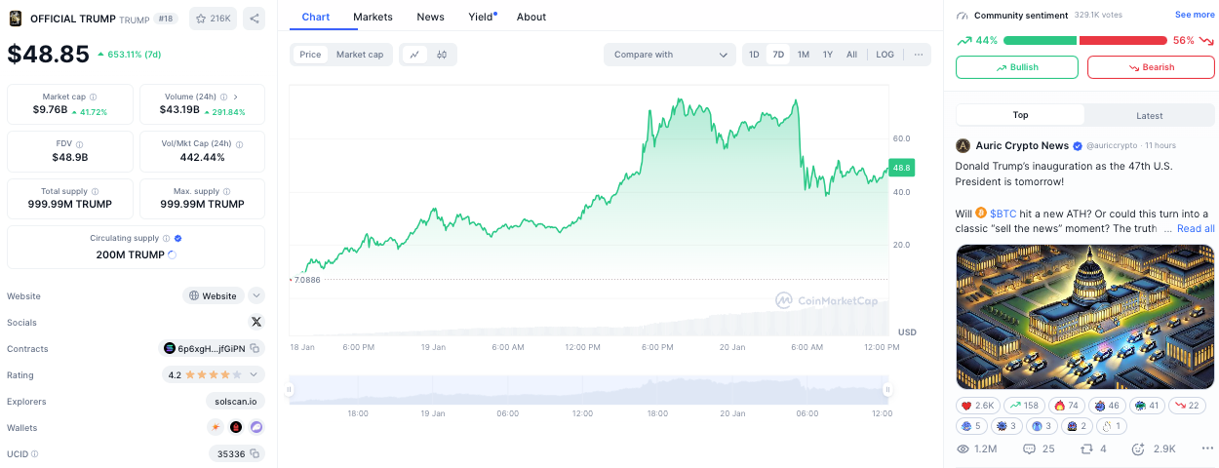The height and width of the screenshot is (468, 1219).
Task: Click the info icon next to Total supply
Action: pos(96,191)
